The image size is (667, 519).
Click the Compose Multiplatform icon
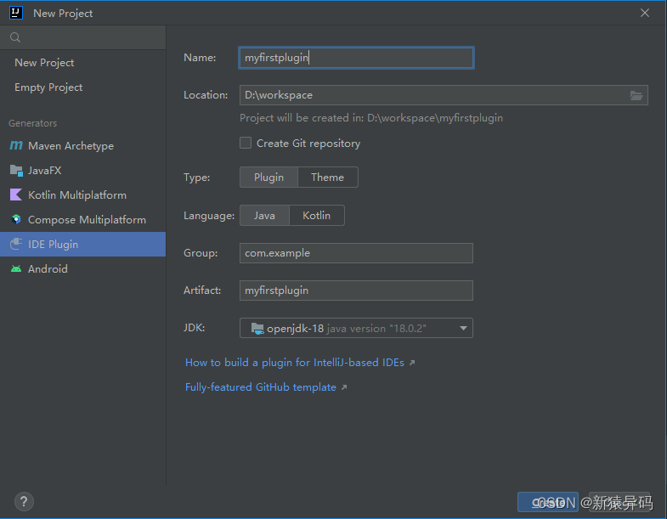(16, 219)
